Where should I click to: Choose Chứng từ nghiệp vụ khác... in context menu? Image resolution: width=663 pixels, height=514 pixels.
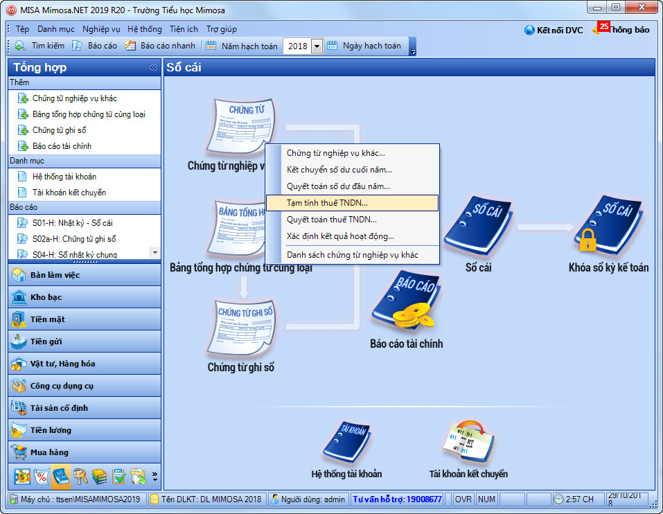[x=352, y=153]
